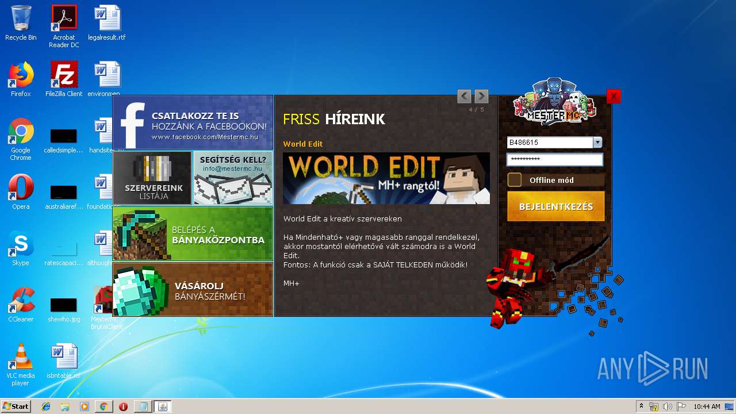The width and height of the screenshot is (736, 414).
Task: Open Internet Explorer from taskbar
Action: [x=46, y=407]
